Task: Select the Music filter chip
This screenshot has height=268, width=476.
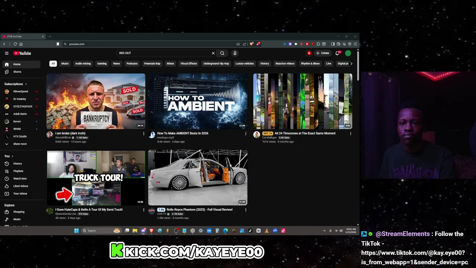Action: click(x=65, y=64)
